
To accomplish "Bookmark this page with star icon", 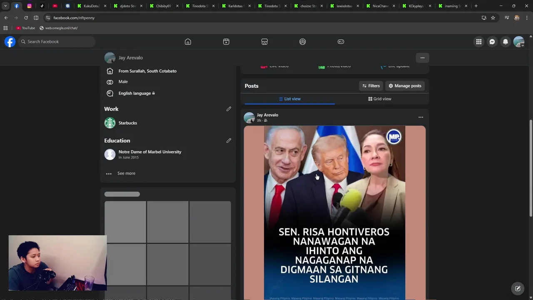I will point(493,18).
